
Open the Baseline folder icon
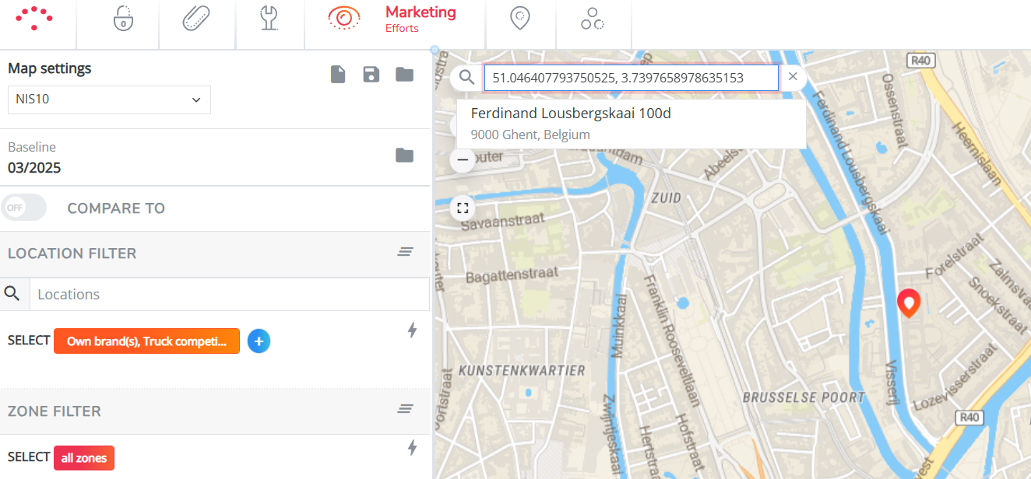[x=404, y=156]
